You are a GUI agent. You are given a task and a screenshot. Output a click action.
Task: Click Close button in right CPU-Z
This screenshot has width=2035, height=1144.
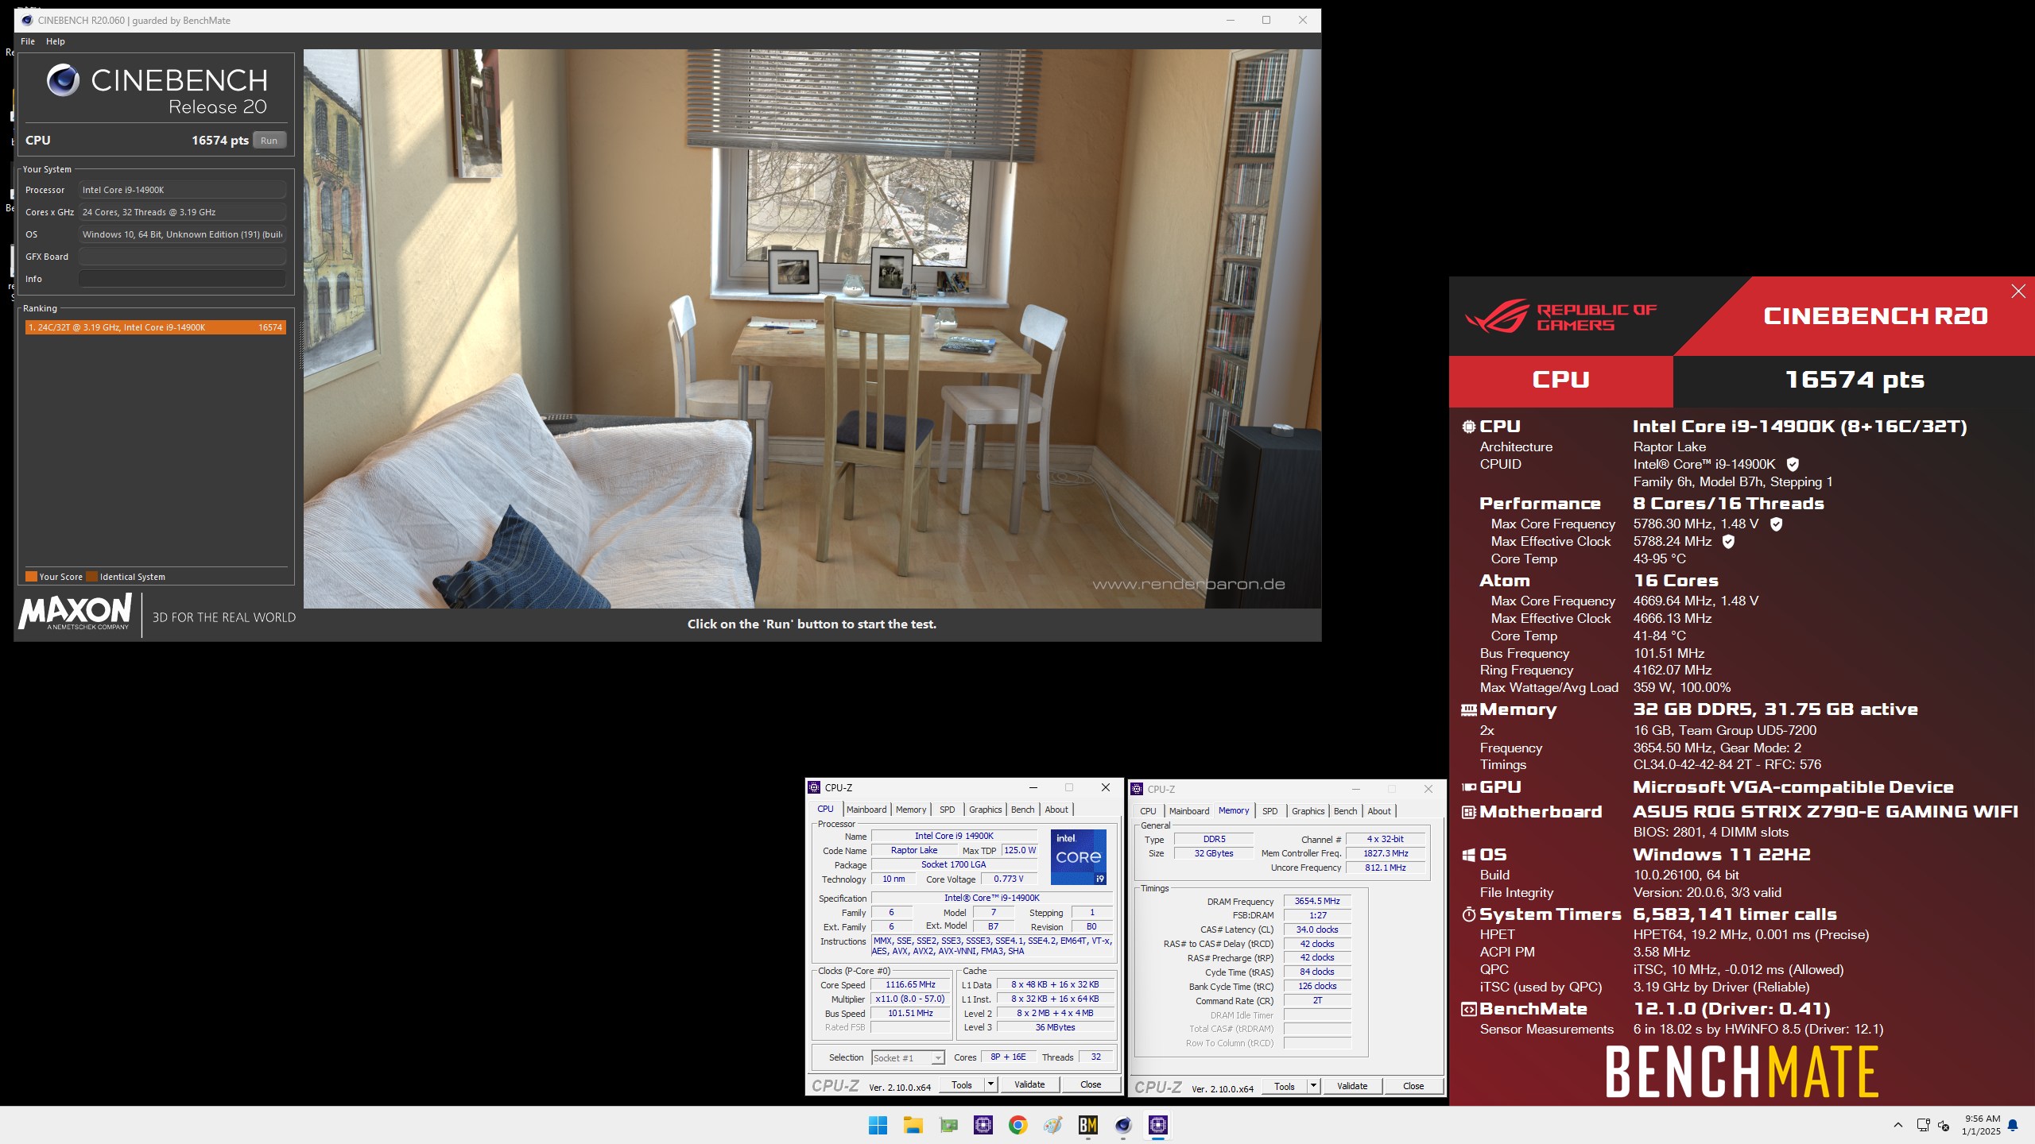click(x=1413, y=1087)
